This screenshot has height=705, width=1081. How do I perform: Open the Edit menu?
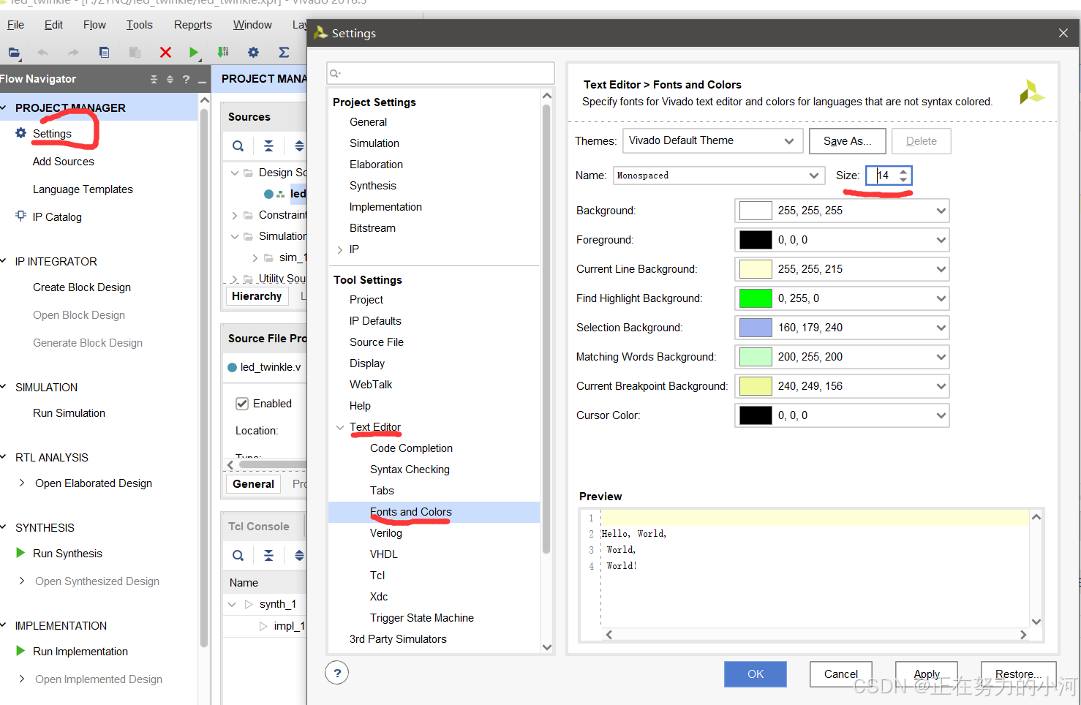click(53, 25)
